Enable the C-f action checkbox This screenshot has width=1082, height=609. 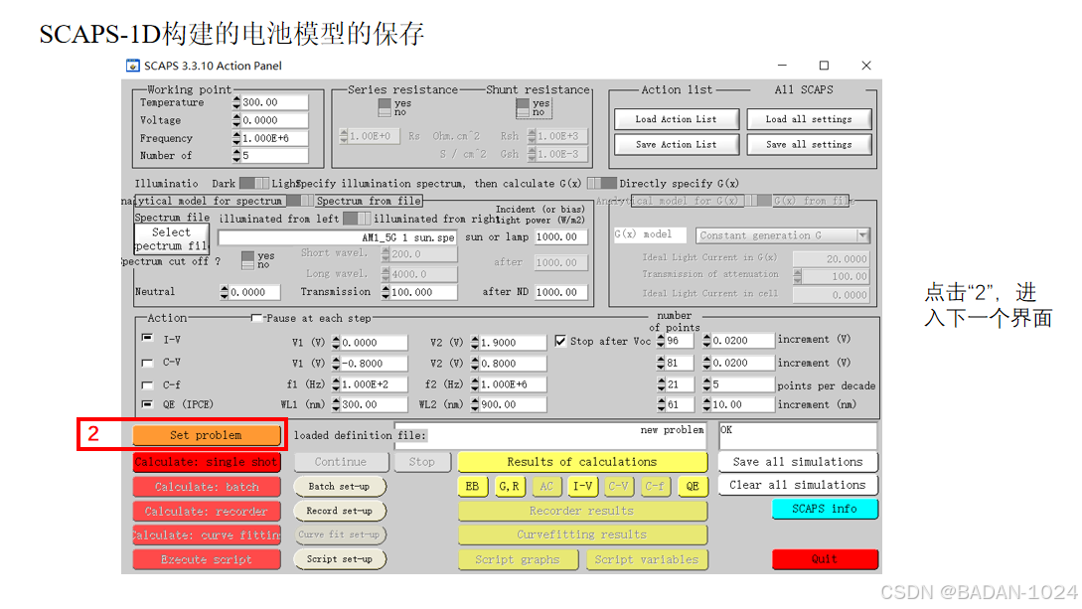point(147,384)
